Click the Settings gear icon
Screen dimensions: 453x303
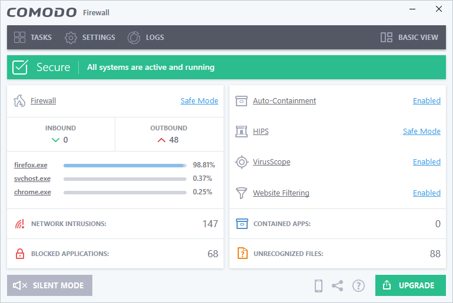click(71, 38)
